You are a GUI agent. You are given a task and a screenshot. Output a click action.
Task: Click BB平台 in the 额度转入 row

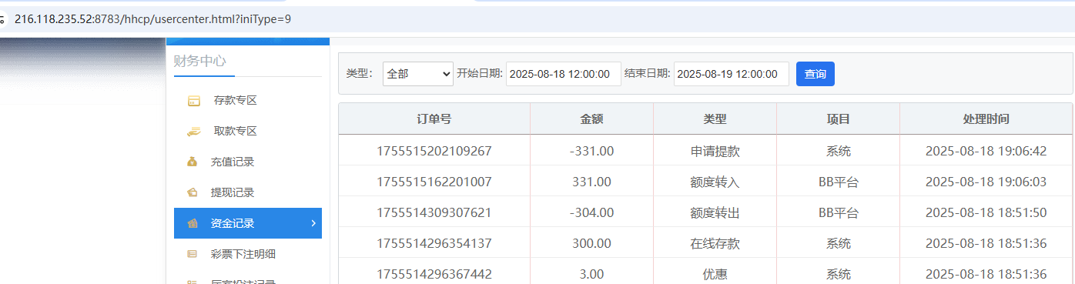pos(838,182)
